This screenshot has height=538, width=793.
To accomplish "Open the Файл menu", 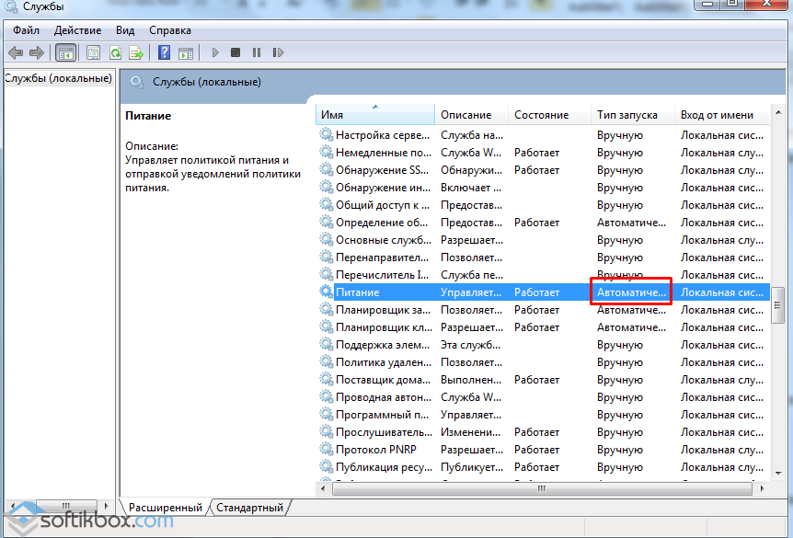I will point(26,29).
